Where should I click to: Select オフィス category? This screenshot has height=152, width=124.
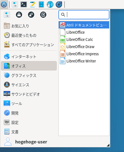29,66
